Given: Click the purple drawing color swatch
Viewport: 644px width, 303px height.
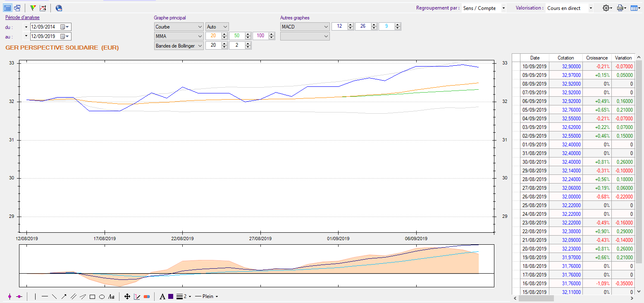Looking at the screenshot, I should (171, 296).
